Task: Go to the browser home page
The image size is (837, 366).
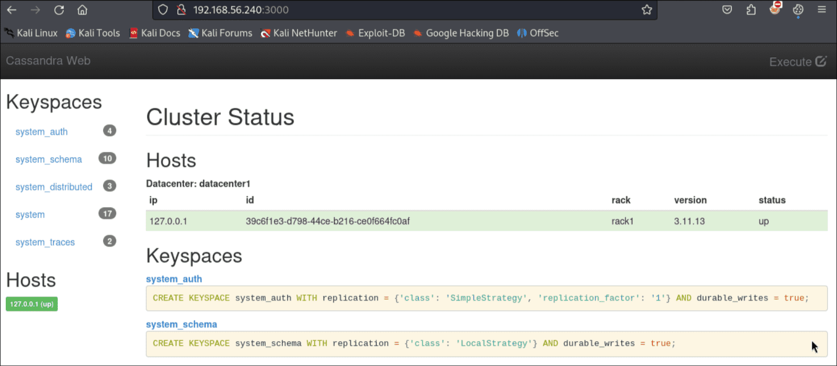Action: [x=82, y=10]
